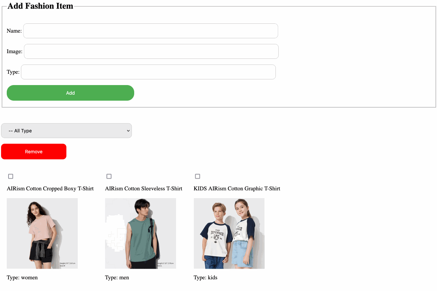This screenshot has height=291, width=437.
Task: Click the "Type: men" label
Action: (x=117, y=278)
